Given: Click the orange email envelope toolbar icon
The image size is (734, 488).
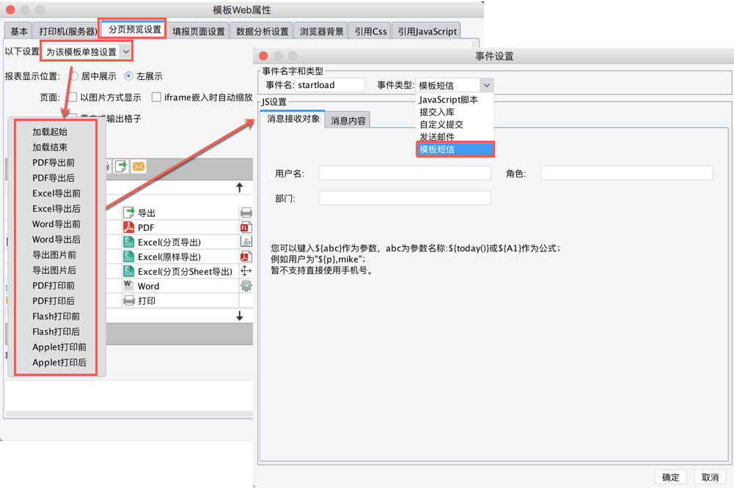Looking at the screenshot, I should 139,166.
